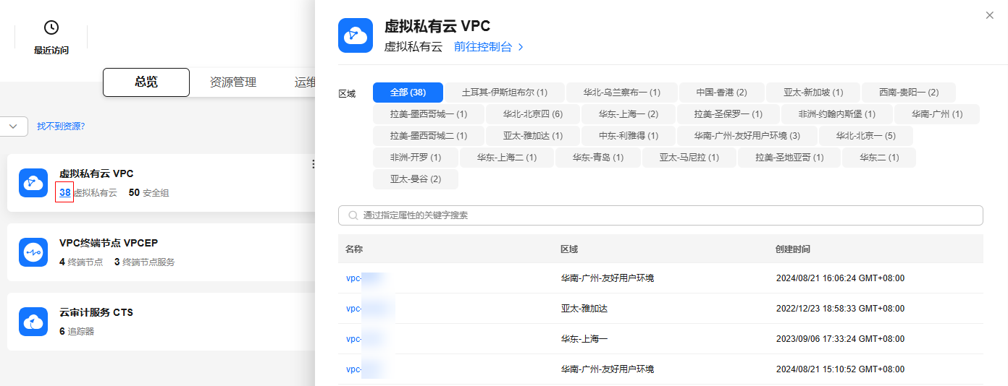Viewport: 1008px width, 386px height.
Task: Filter by 中国-香港 (2) region
Action: click(x=721, y=93)
